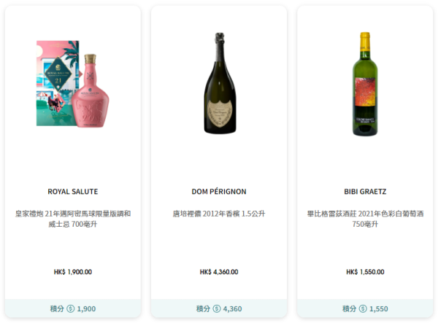Viewport: 438px width, 323px height.
Task: Click the Royal Salute 21 gift box artwork
Action: pos(58,83)
